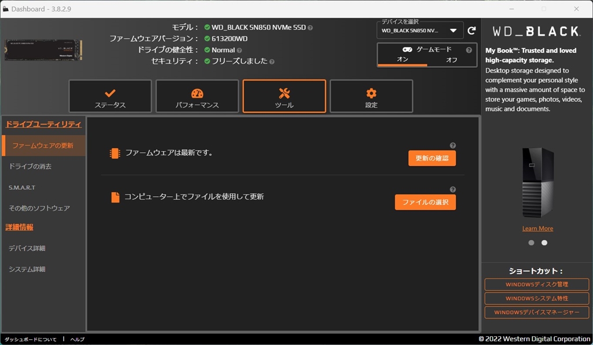Click the game controller icon

[407, 50]
